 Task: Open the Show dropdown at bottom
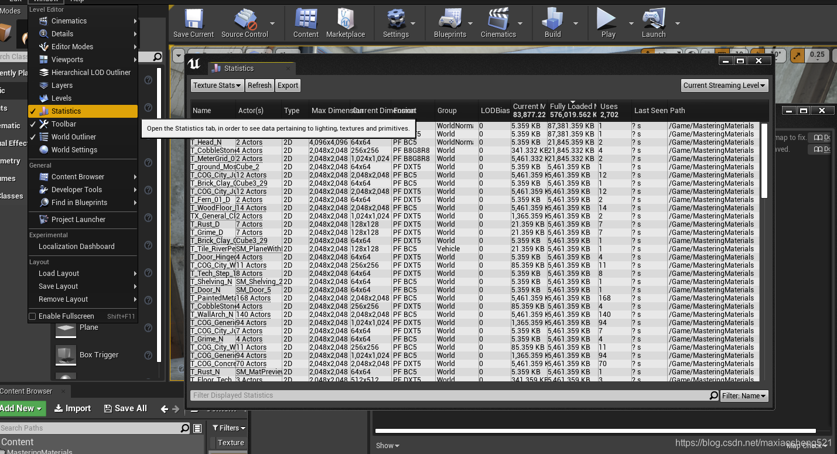click(x=388, y=446)
